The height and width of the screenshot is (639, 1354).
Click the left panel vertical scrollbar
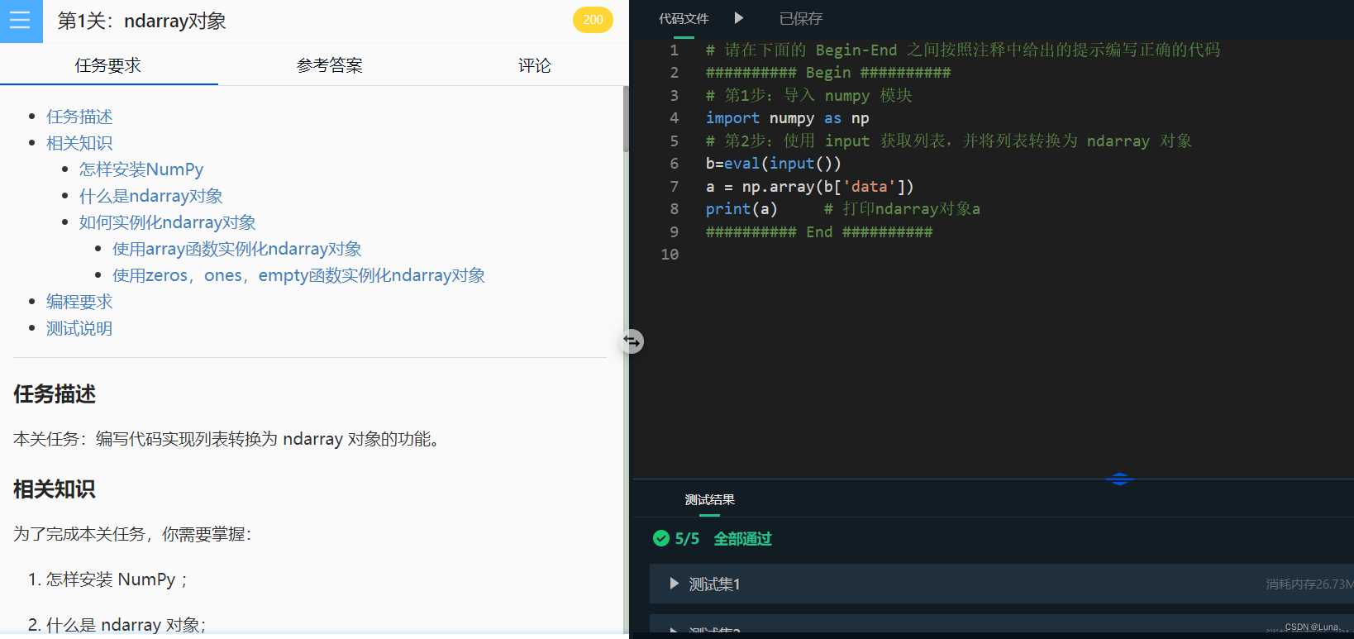[x=626, y=119]
